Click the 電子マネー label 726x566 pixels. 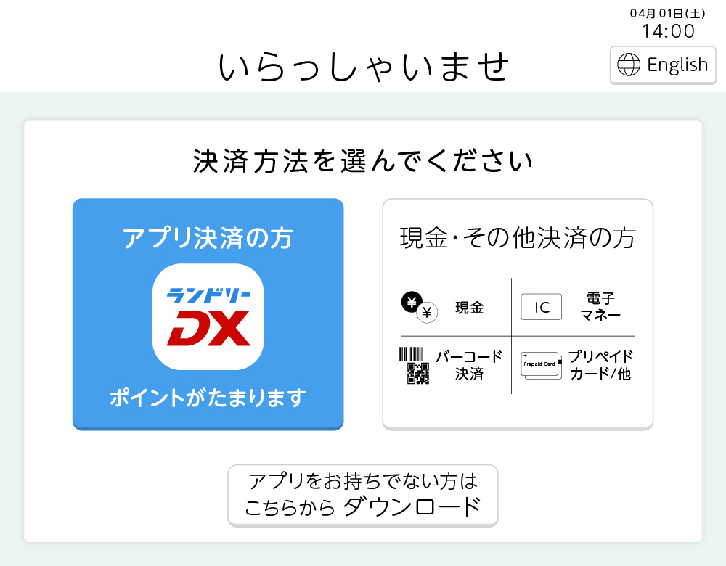click(x=600, y=307)
